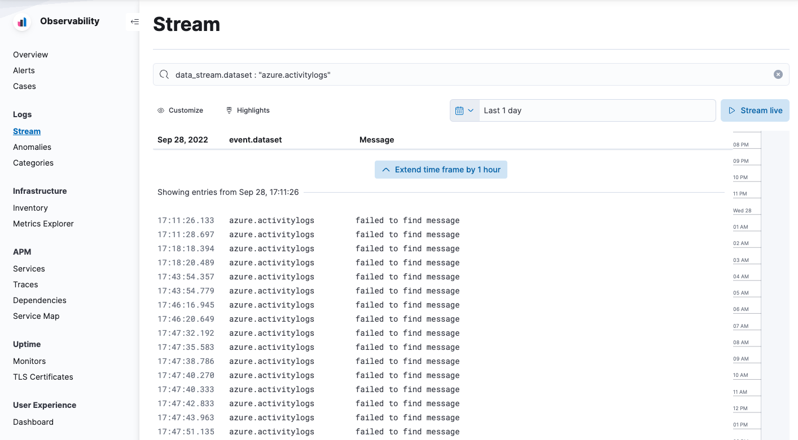The height and width of the screenshot is (440, 798).
Task: Select Categories in the Logs section
Action: [33, 162]
